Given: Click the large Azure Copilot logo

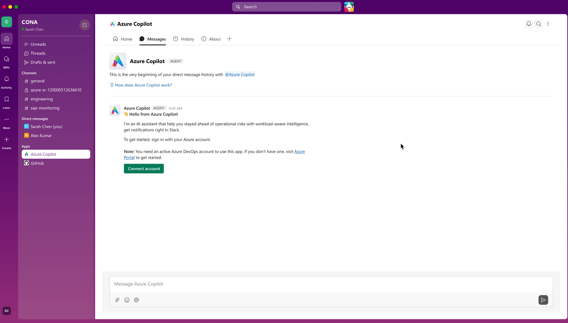Looking at the screenshot, I should tap(118, 61).
